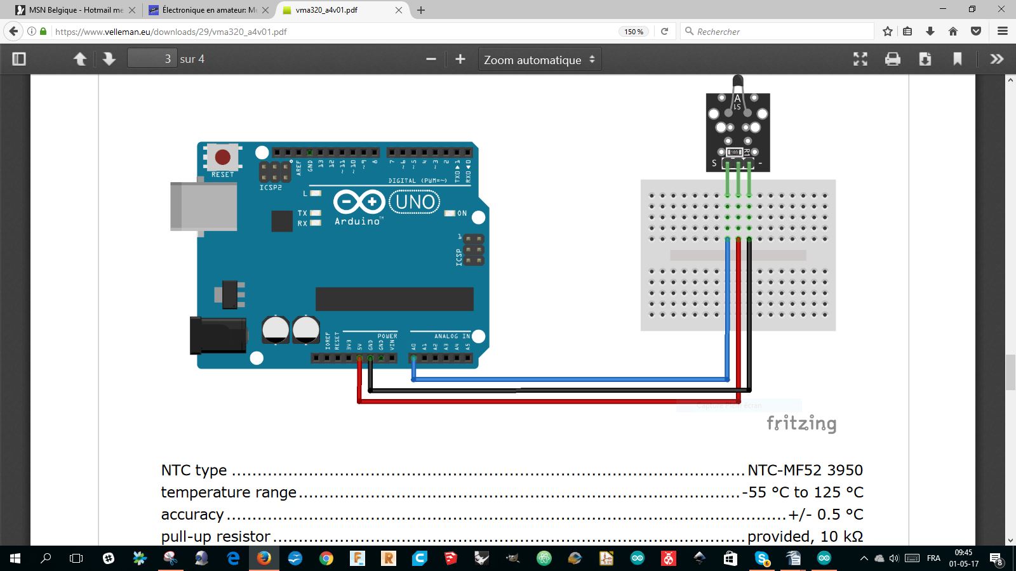Switch to the MSN Belgique Hotmail tab

(x=76, y=10)
